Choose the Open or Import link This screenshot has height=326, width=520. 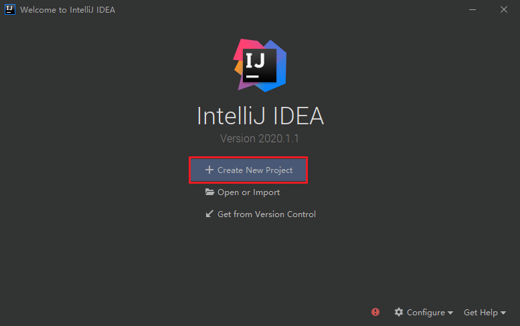click(248, 192)
